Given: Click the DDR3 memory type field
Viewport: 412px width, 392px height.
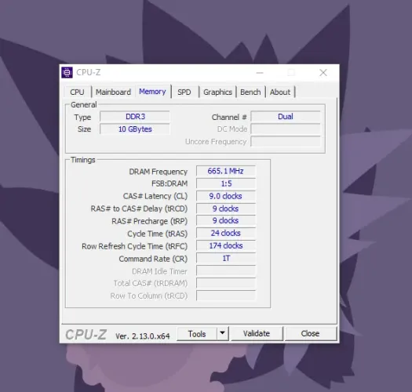Looking at the screenshot, I should click(135, 117).
